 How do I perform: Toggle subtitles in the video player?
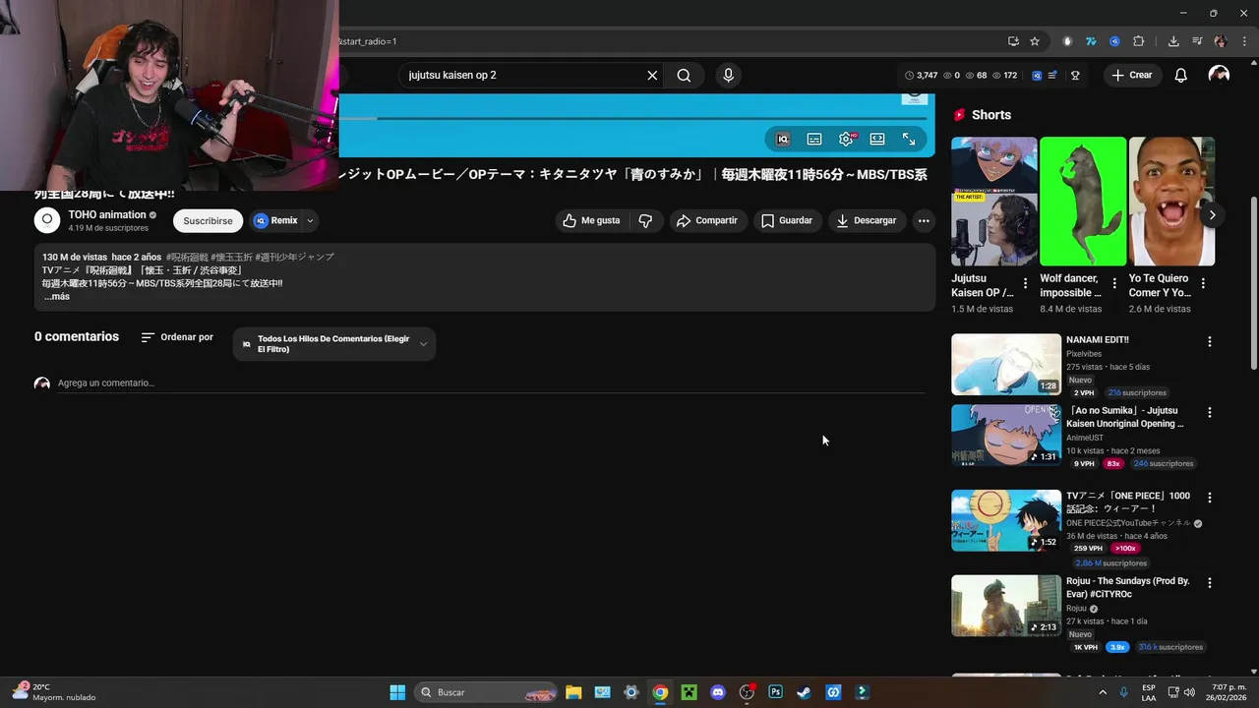814,140
